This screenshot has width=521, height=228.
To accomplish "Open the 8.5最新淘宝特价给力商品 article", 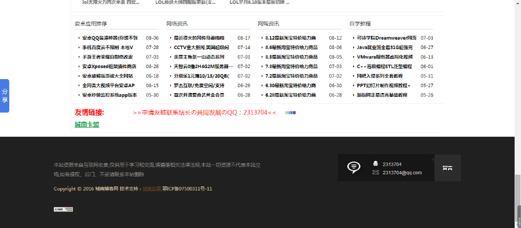I will [291, 57].
